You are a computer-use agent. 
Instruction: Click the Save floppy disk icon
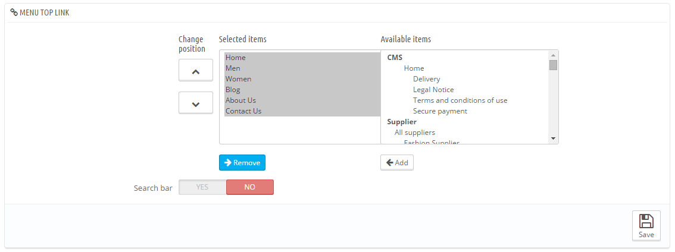click(646, 221)
